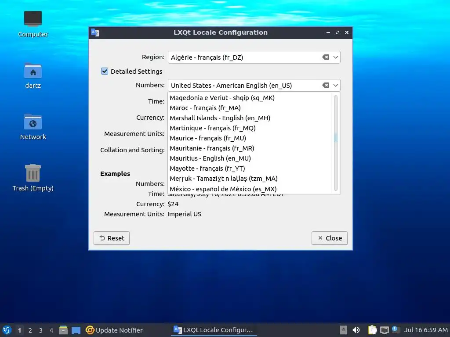Switch to workspace 2
Viewport: 450px width, 337px height.
30,330
